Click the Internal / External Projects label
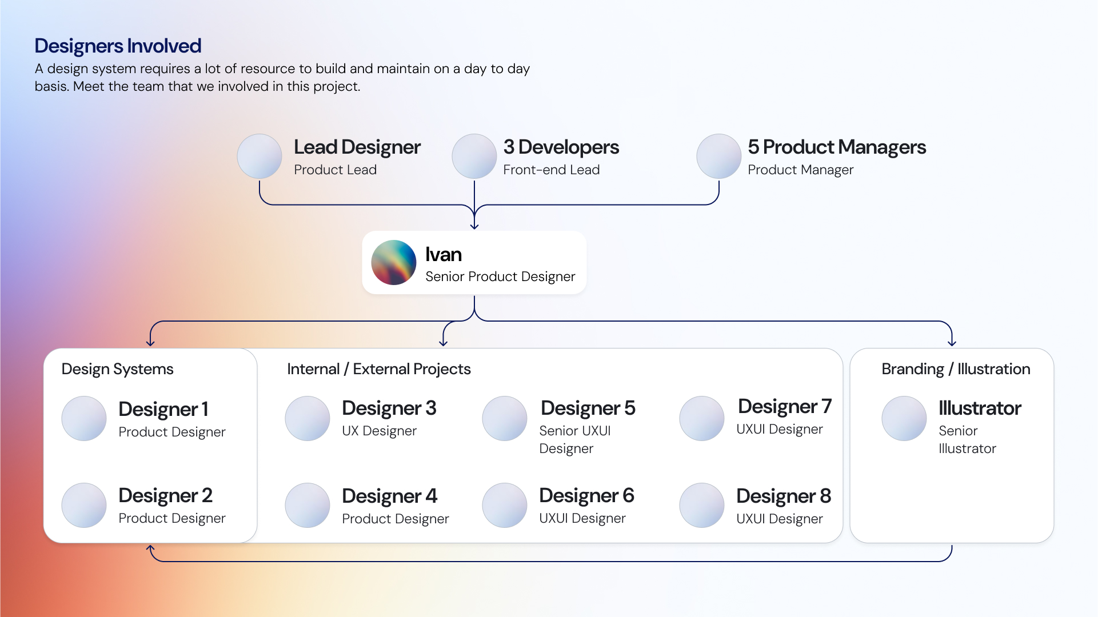1098x617 pixels. [x=378, y=369]
